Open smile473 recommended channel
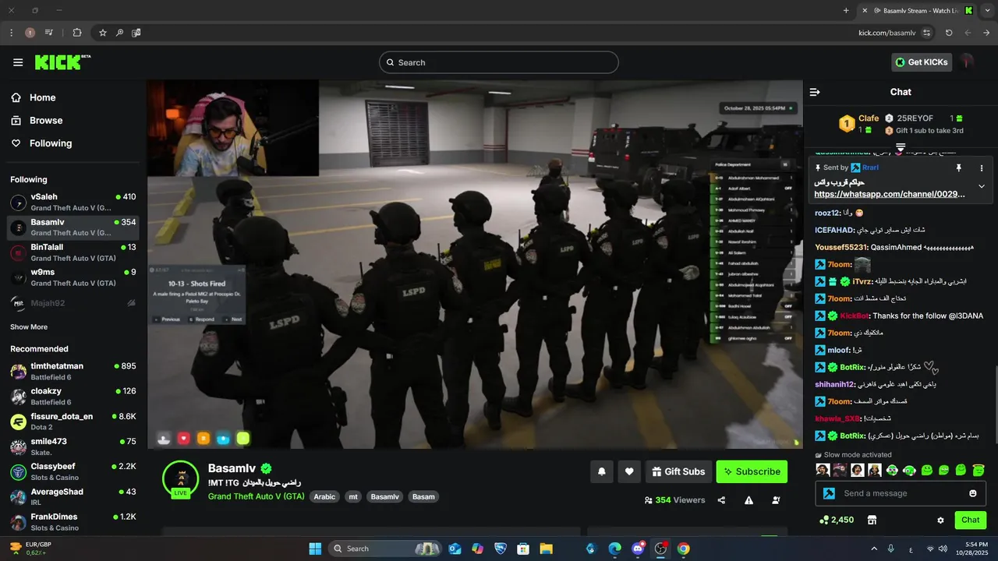 click(73, 446)
